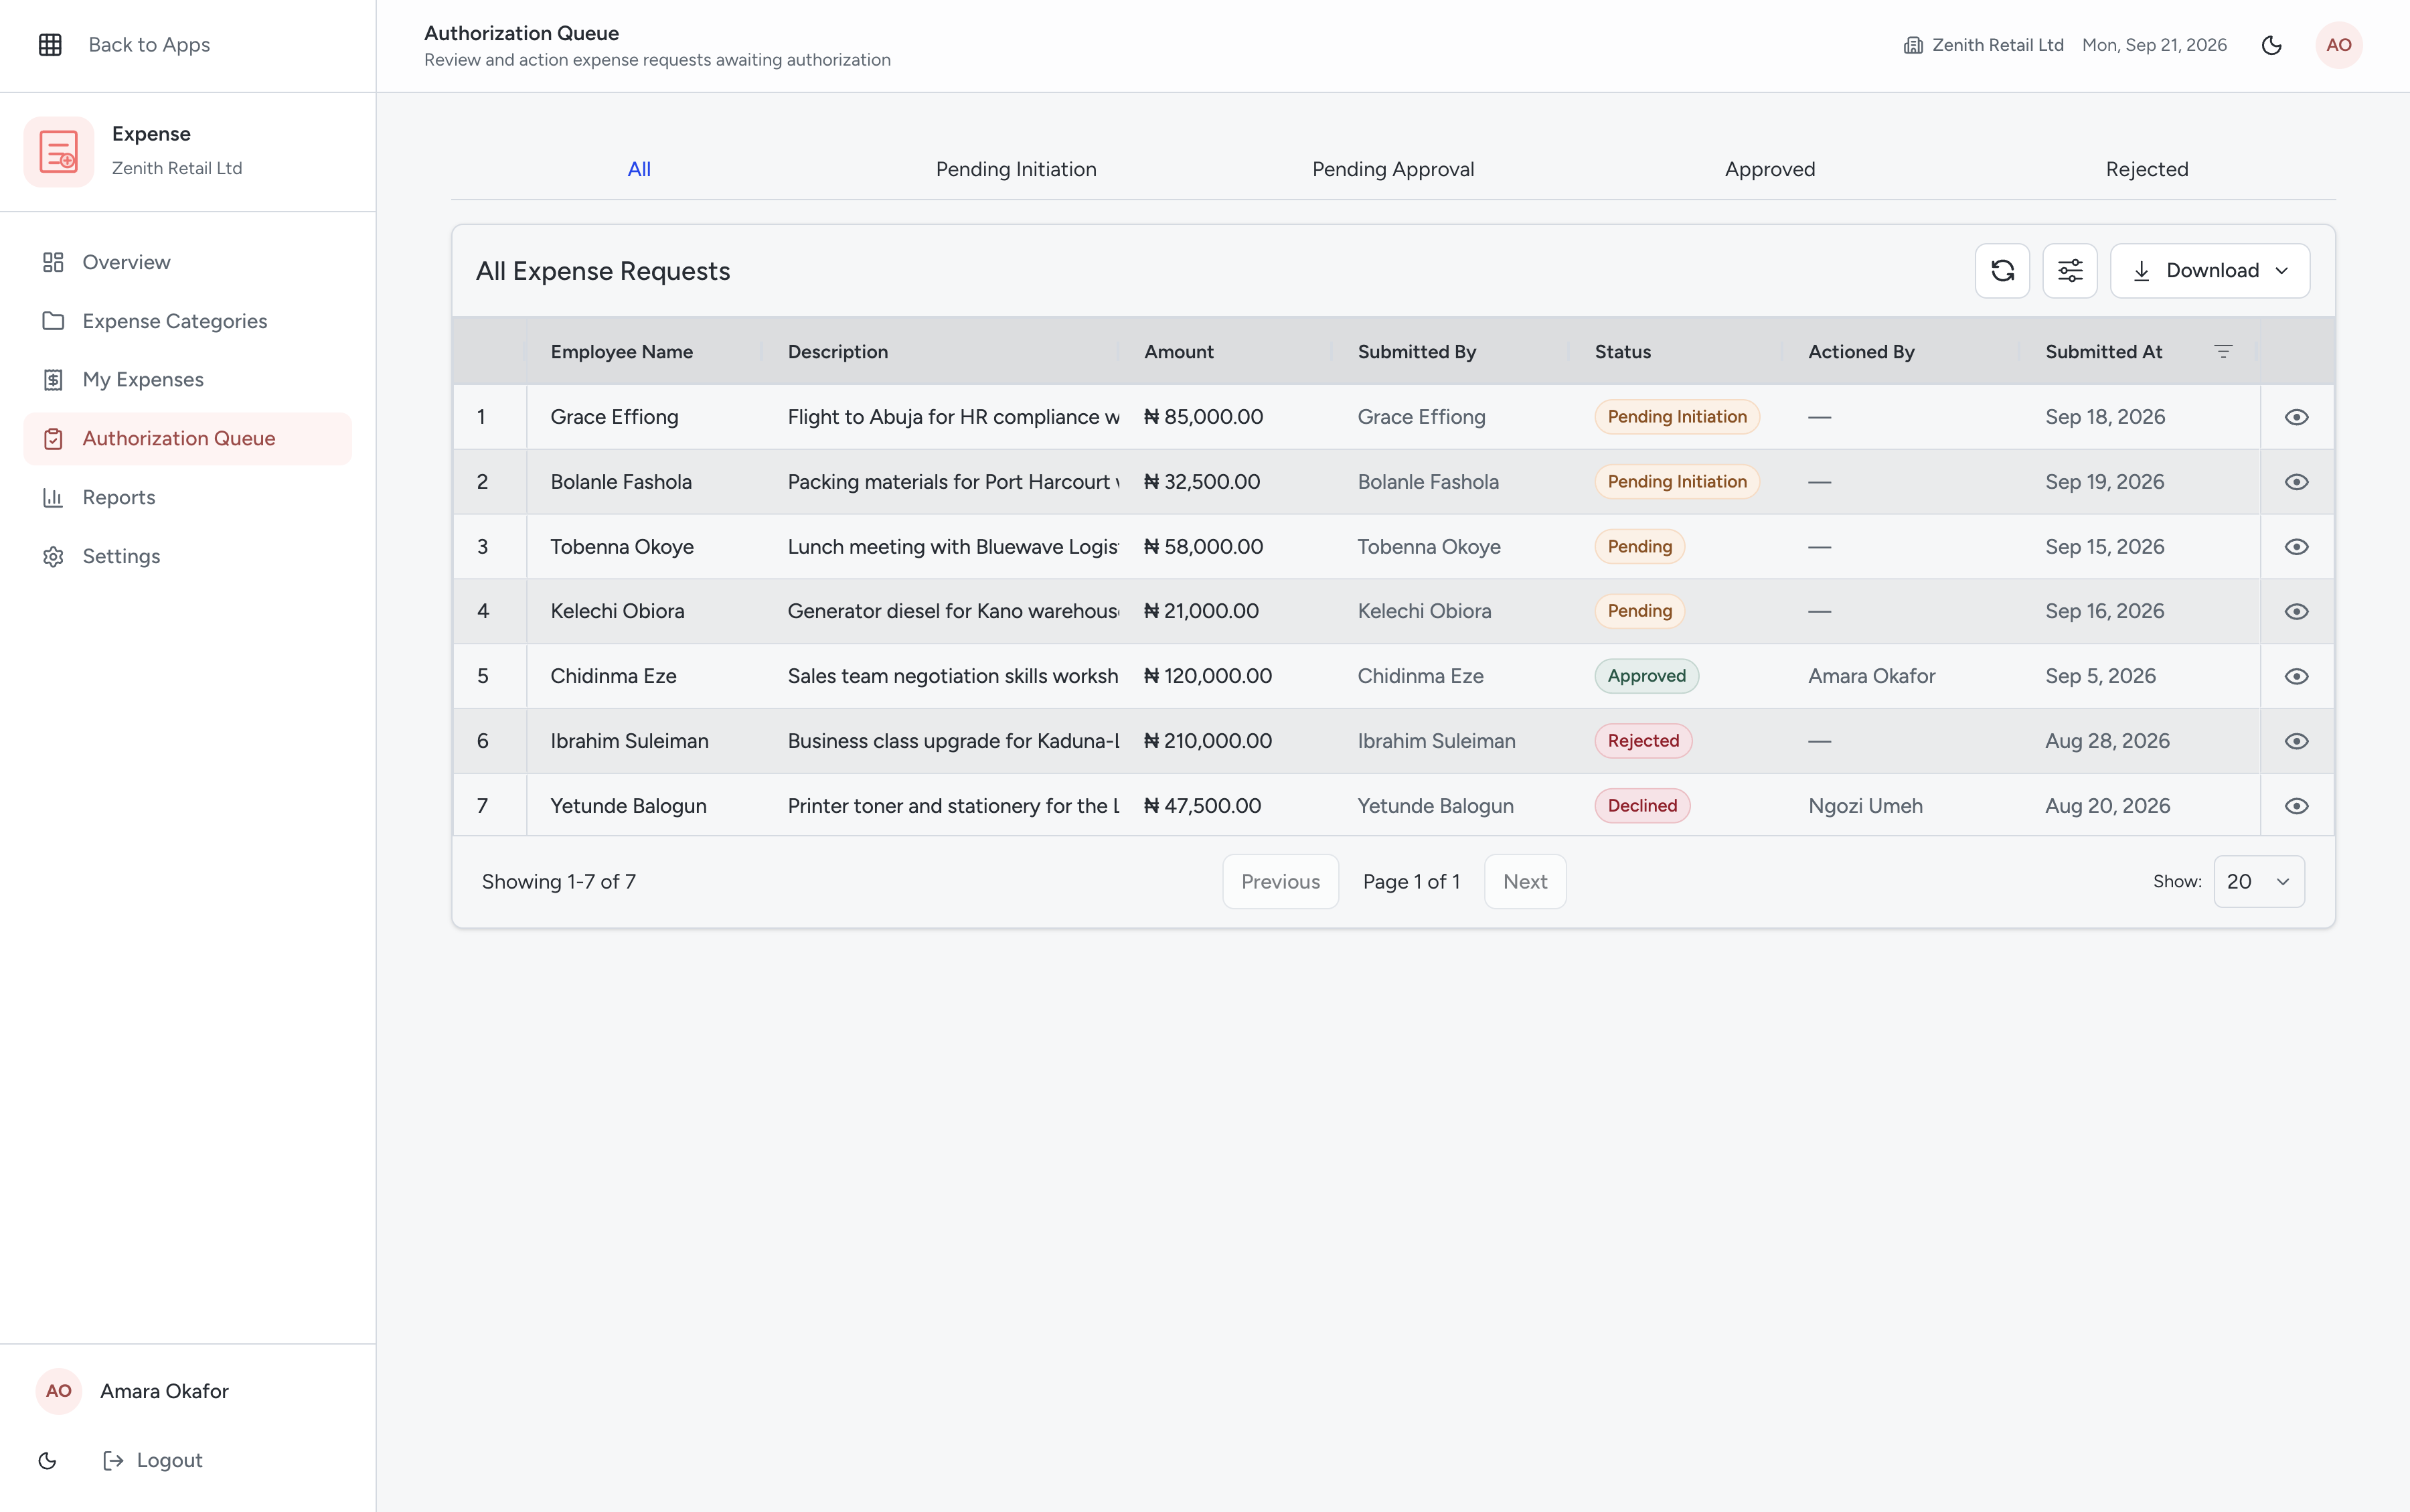This screenshot has height=1512, width=2410.
Task: Click the Submitted At column filter icon
Action: (x=2223, y=351)
